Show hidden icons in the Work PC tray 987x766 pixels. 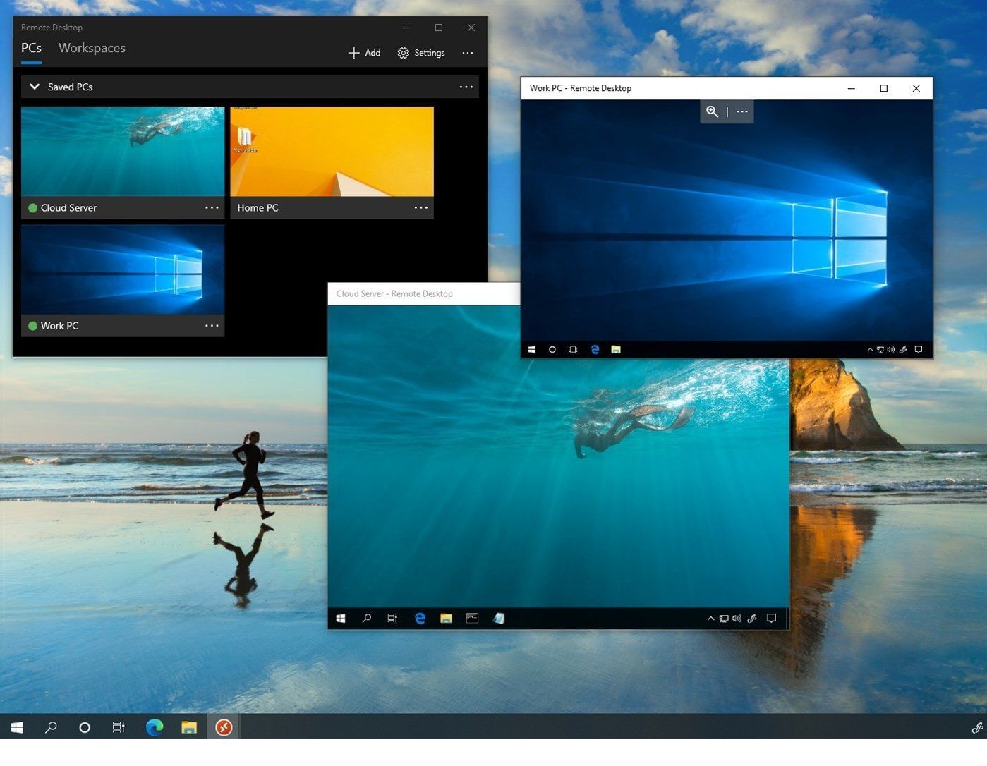(x=870, y=349)
